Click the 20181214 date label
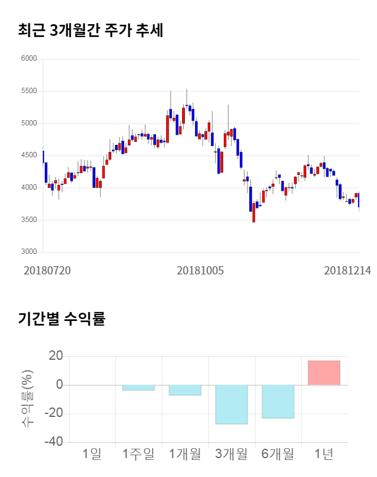377x477 pixels. pos(348,270)
